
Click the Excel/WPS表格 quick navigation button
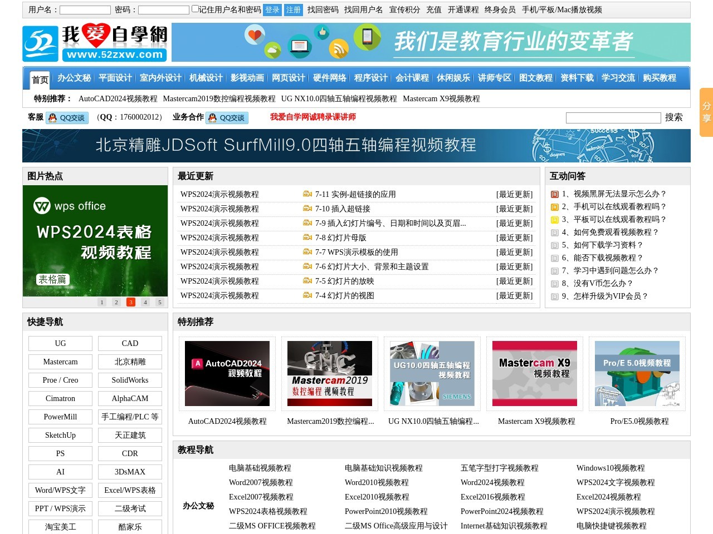click(x=130, y=490)
